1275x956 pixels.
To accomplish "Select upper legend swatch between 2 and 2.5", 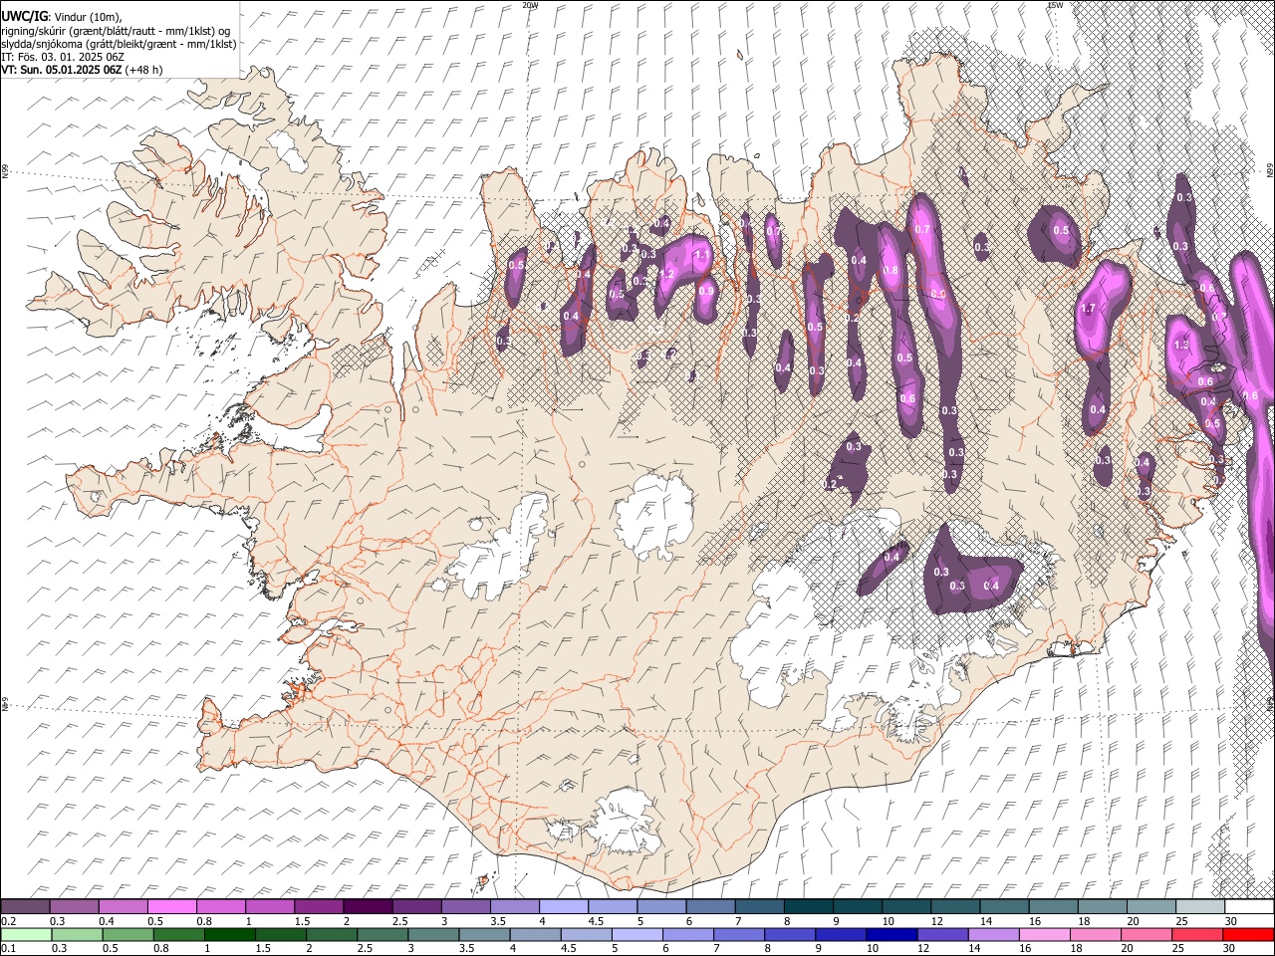I will [x=368, y=907].
